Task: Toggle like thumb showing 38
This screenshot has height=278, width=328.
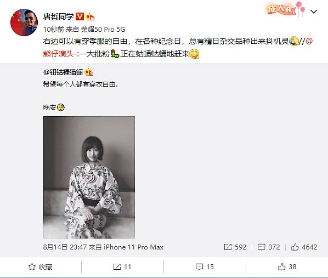Action: pos(287,266)
